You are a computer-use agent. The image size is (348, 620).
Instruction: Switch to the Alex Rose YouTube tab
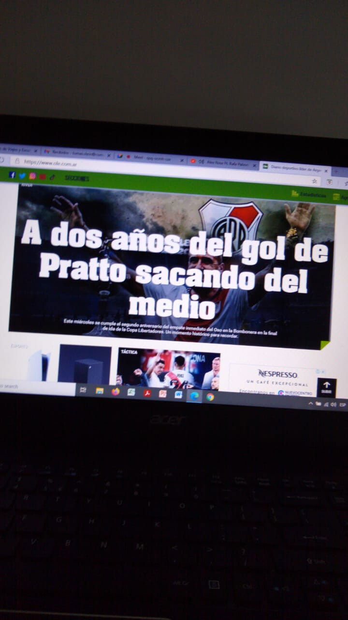(x=222, y=163)
